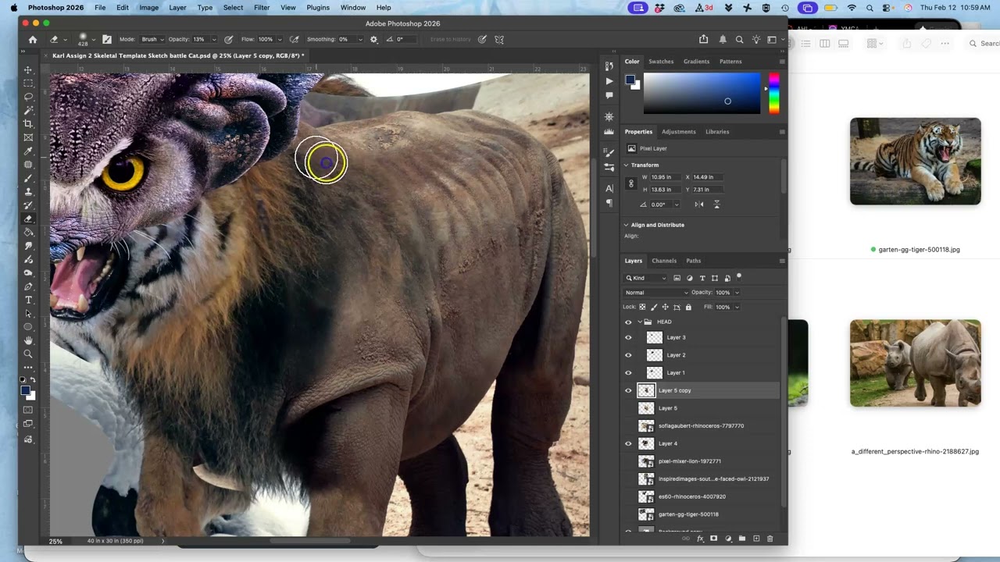Click the hue slider in Color panel
This screenshot has height=562, width=1000.
(x=773, y=94)
